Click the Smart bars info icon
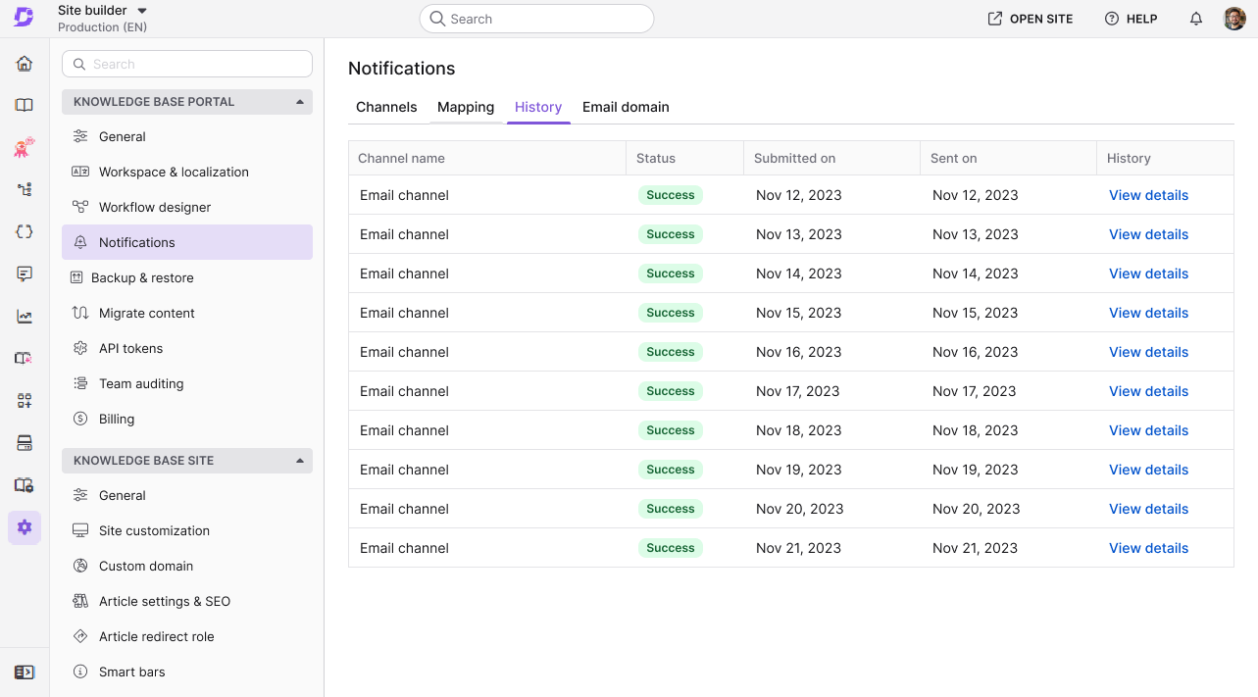Screen dimensions: 1258x697 (x=80, y=672)
